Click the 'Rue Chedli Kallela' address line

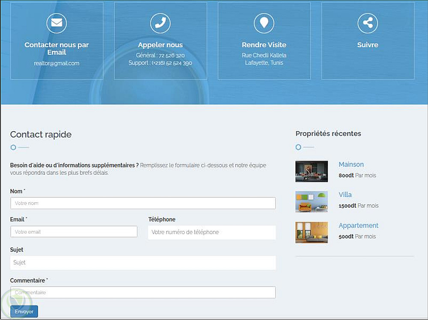pos(264,56)
